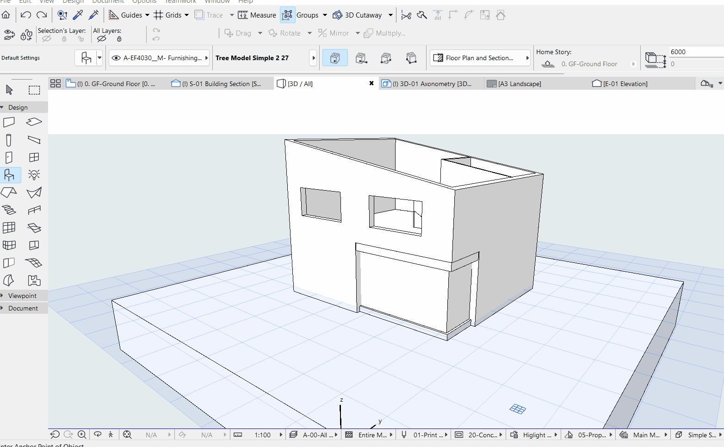
Task: Pick the Curtain Wall tool
Action: [9, 228]
